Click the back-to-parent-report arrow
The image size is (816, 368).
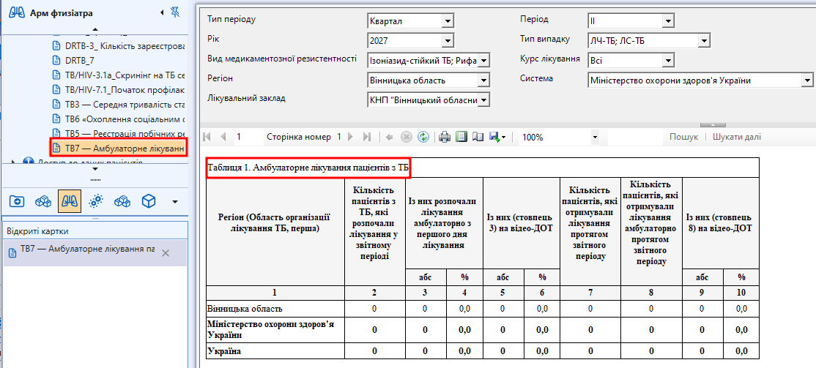389,138
